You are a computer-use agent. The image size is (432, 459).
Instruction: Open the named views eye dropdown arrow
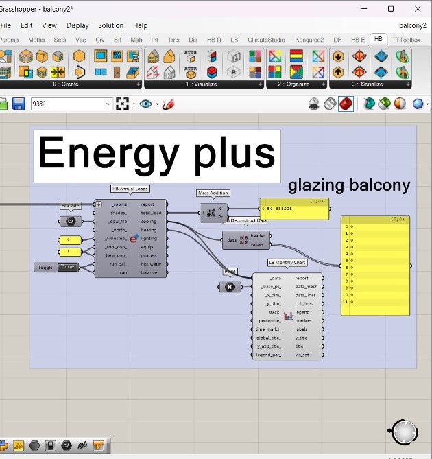pyautogui.click(x=157, y=104)
